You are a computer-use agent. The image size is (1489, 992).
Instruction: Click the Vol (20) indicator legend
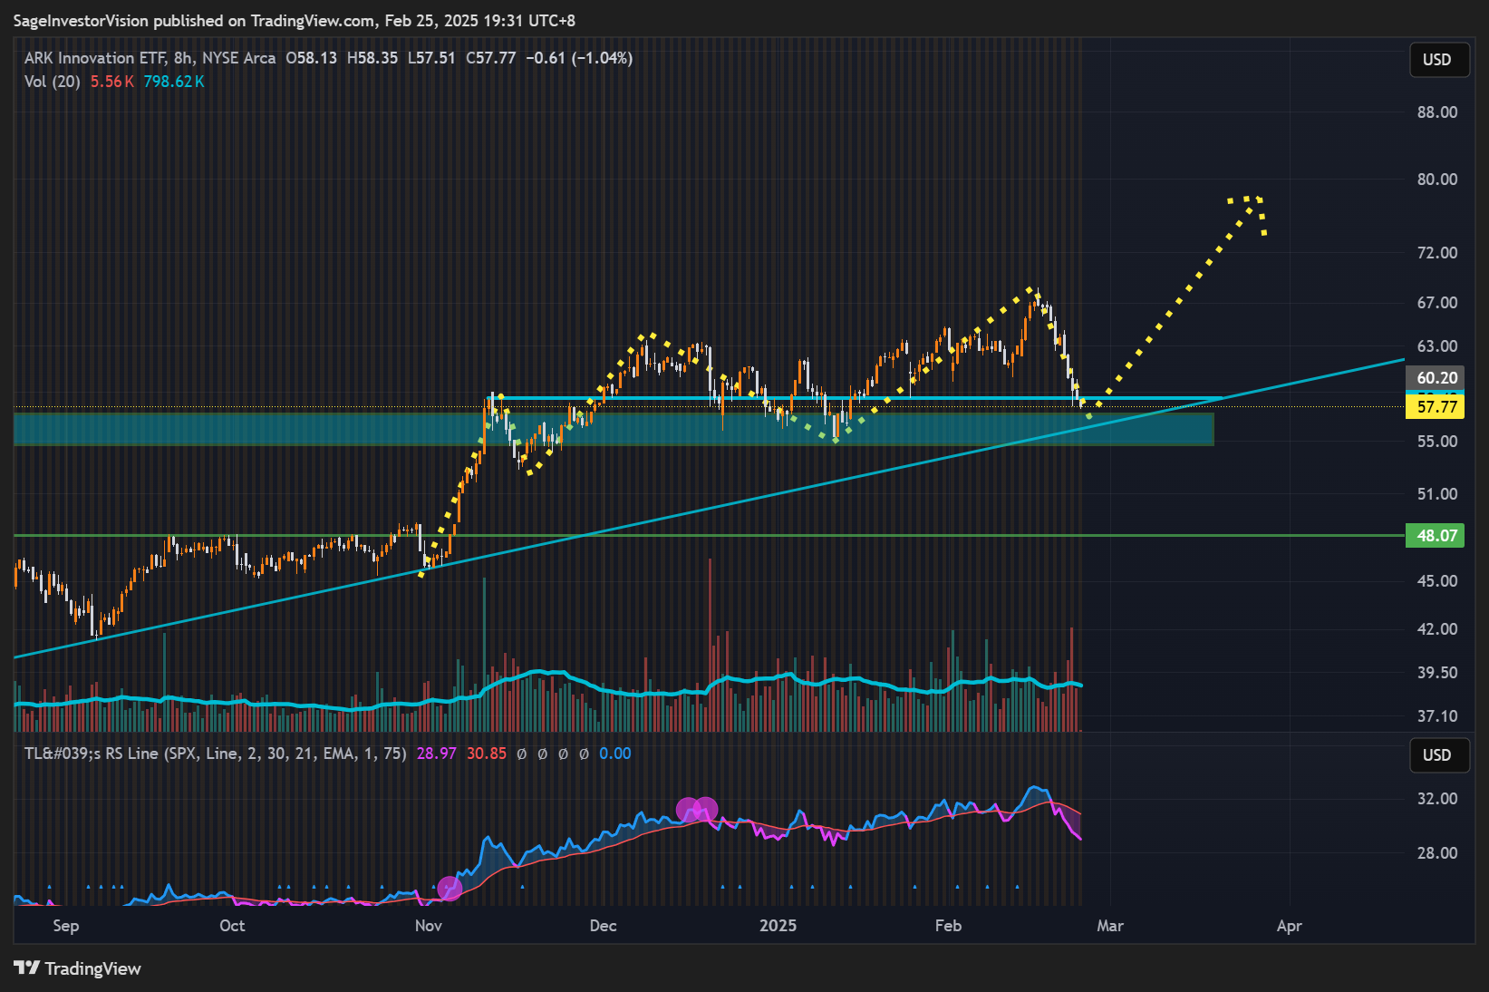(53, 82)
